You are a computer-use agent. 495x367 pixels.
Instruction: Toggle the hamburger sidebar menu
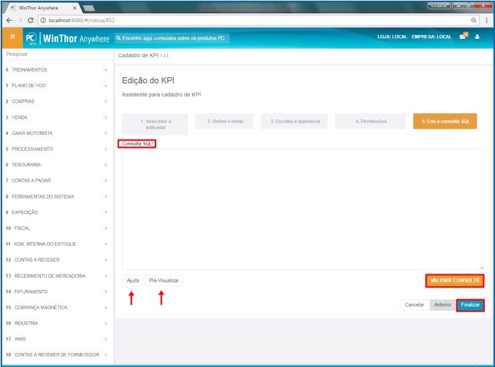point(12,38)
